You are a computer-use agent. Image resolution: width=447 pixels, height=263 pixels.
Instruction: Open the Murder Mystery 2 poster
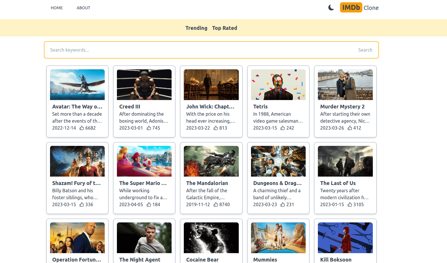click(345, 85)
